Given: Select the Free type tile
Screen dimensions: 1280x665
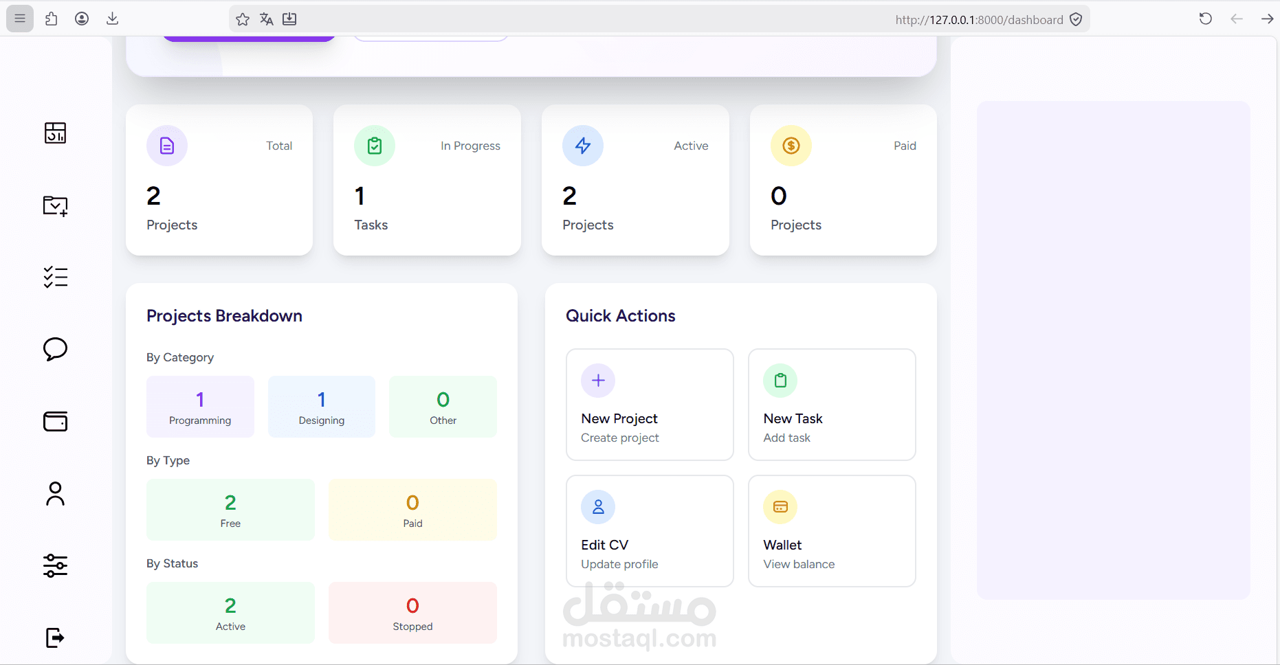Looking at the screenshot, I should [230, 510].
